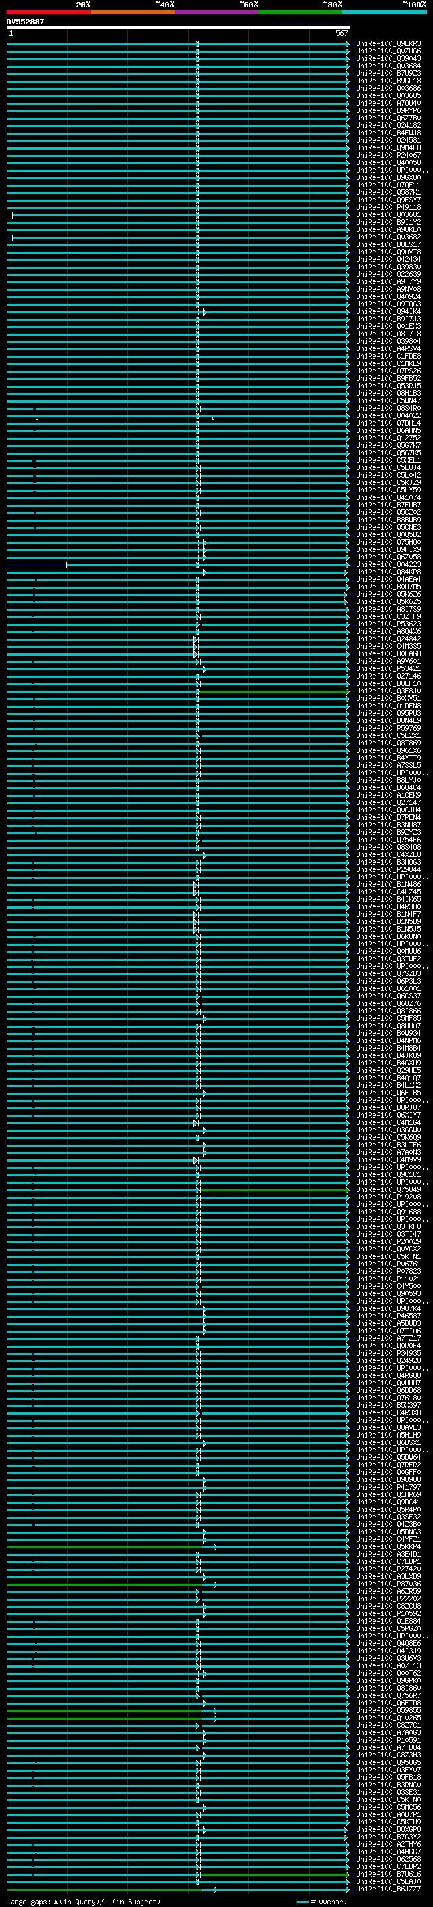433x1907 pixels.
Task: Select the UniRef100_Q40058 label
Action: click(x=388, y=163)
